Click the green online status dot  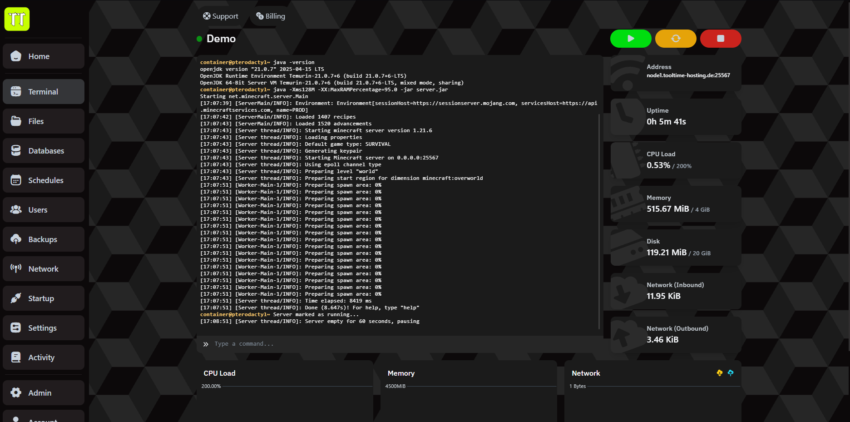[199, 39]
